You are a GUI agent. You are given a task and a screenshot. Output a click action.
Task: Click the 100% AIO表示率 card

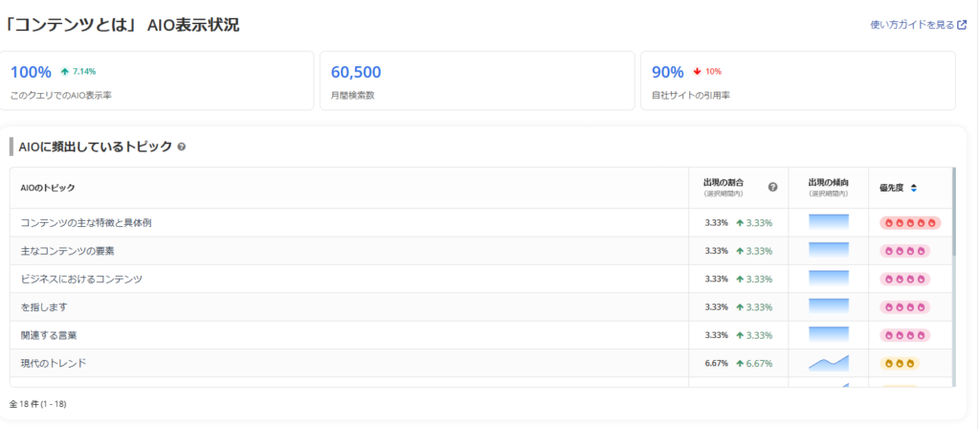tap(157, 81)
